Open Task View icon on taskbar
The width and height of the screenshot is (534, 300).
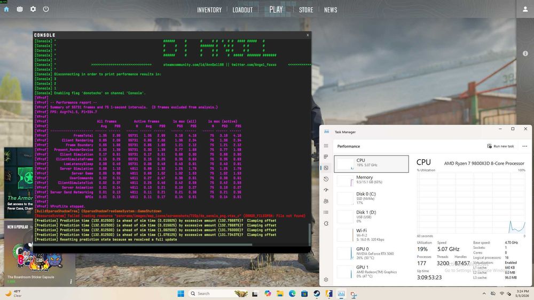(x=255, y=294)
